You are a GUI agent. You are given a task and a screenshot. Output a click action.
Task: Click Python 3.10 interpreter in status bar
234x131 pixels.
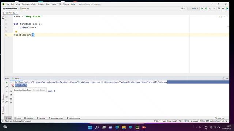tap(212, 121)
